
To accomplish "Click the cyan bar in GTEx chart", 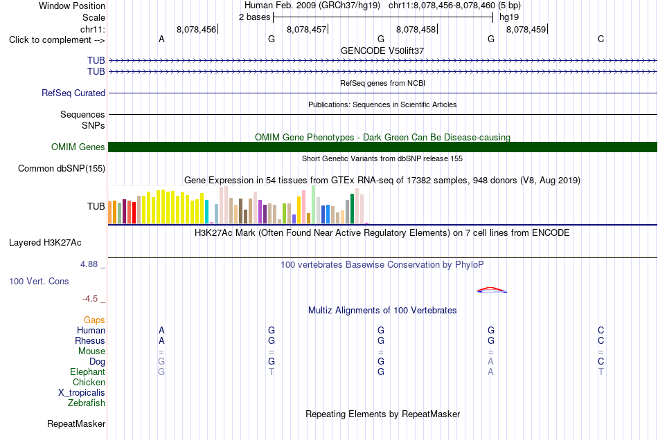I will (x=207, y=212).
